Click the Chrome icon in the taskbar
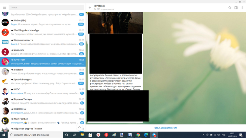This screenshot has height=138, width=246. (x=138, y=135)
